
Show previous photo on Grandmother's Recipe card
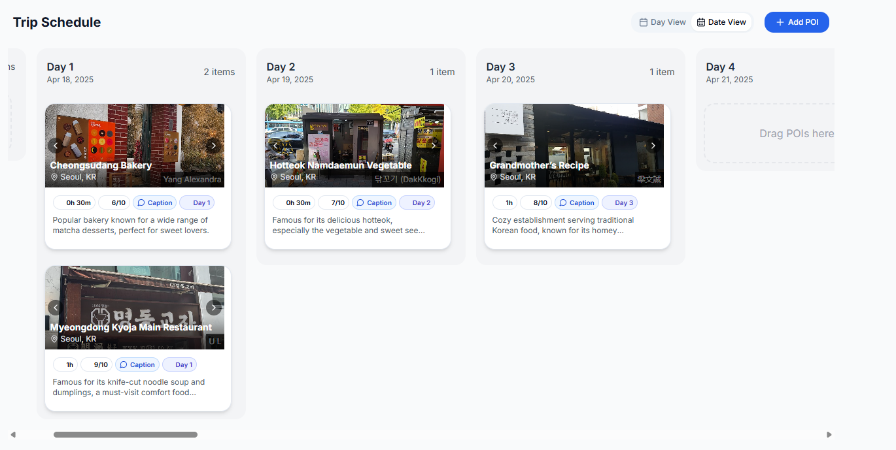[495, 146]
